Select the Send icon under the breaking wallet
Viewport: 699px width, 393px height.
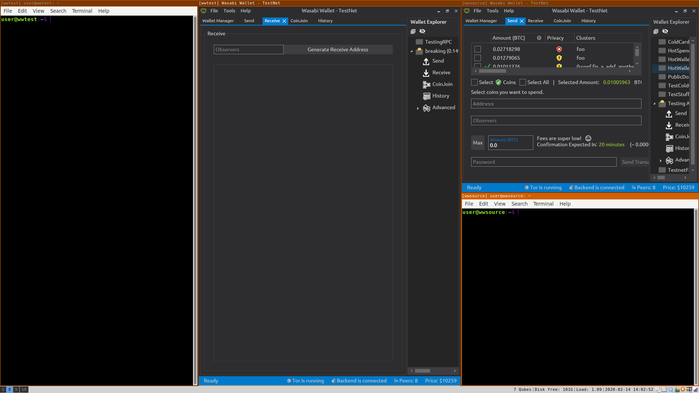(426, 61)
